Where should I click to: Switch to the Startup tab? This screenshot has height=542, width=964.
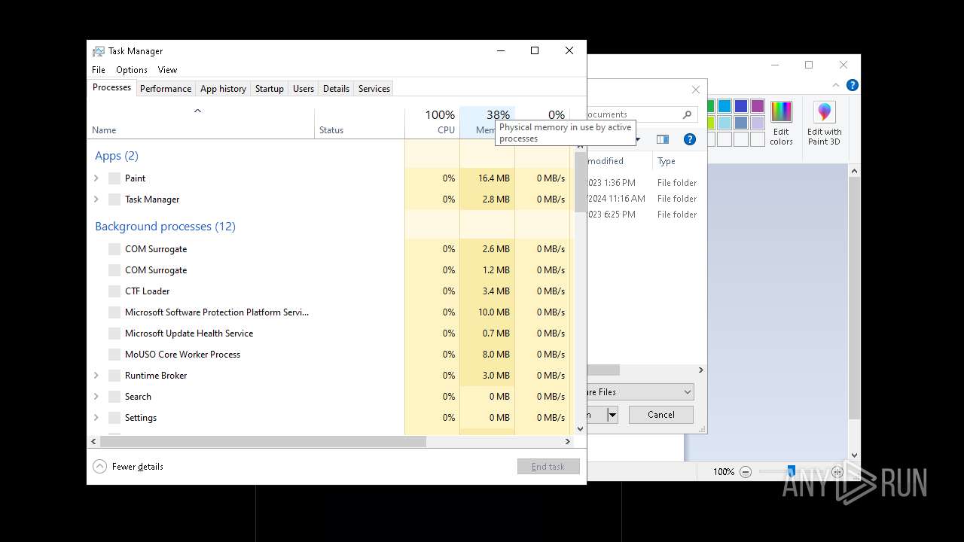point(269,89)
